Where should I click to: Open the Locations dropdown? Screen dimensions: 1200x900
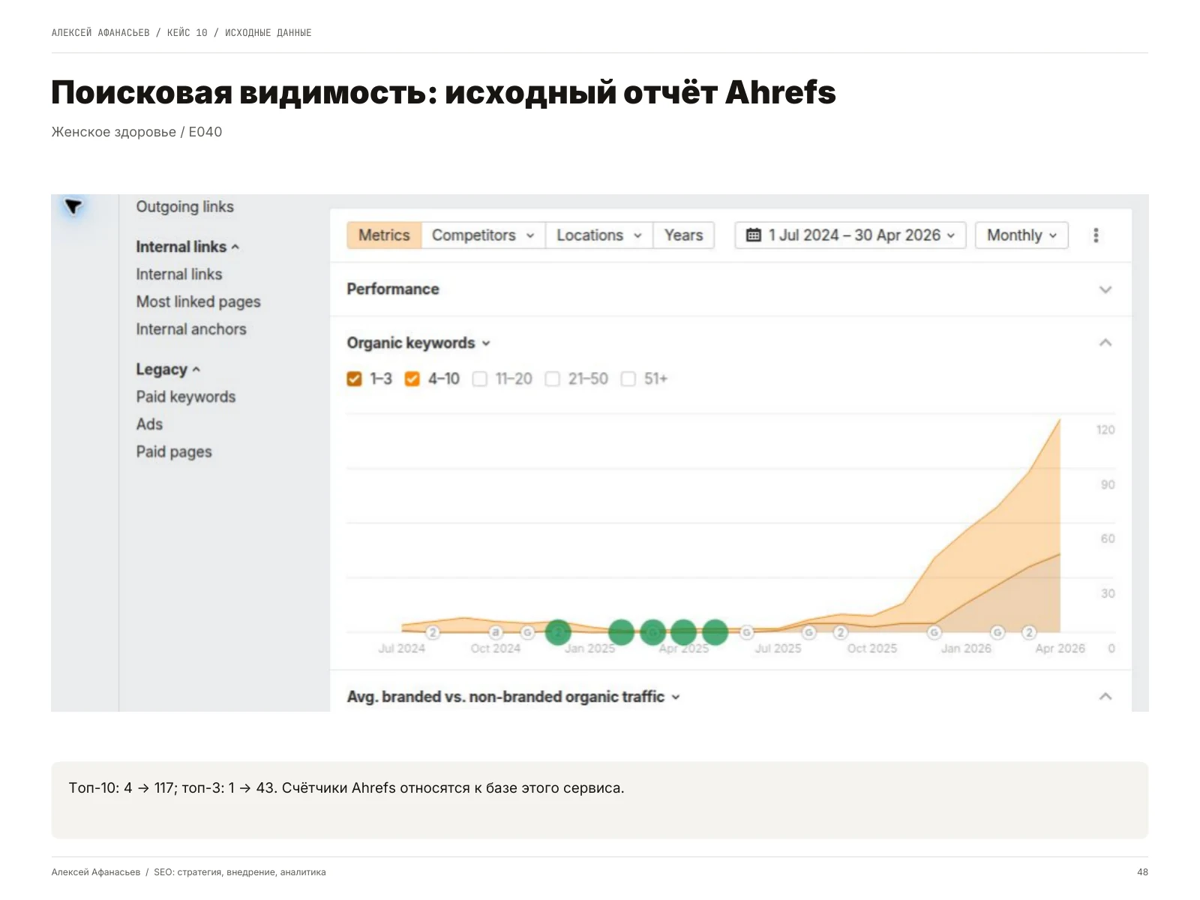599,235
